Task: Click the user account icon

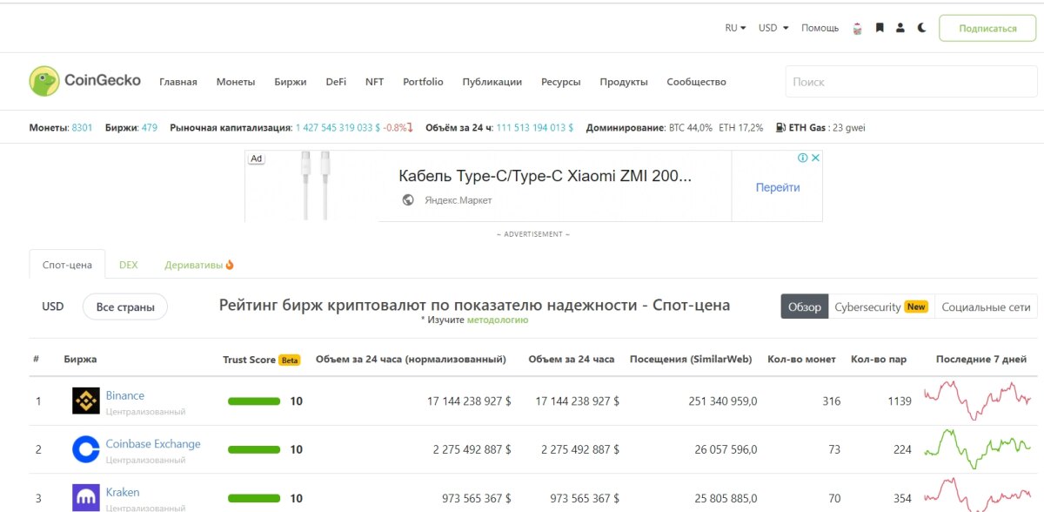Action: [900, 28]
